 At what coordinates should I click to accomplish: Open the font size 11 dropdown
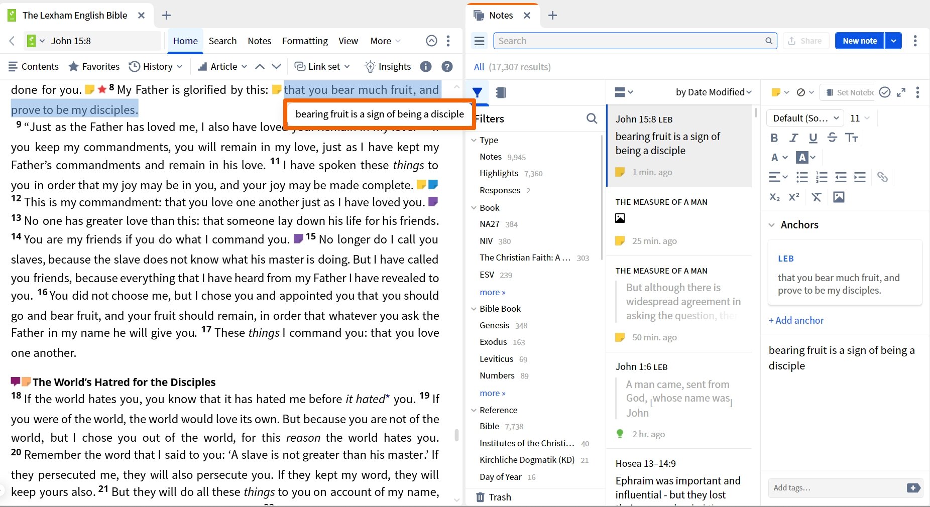(860, 118)
